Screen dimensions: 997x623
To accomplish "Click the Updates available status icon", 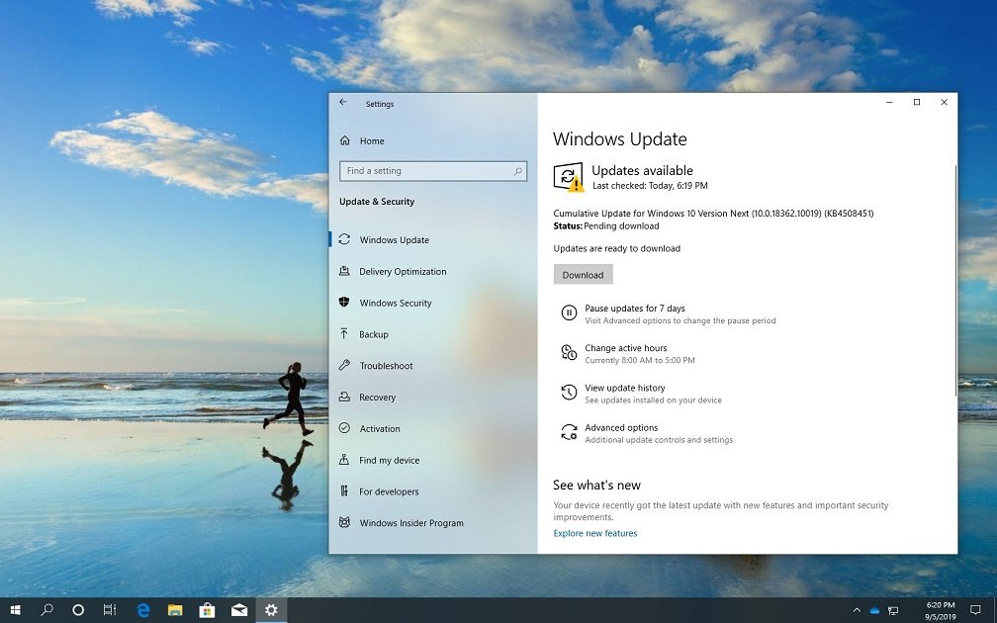I will click(568, 177).
